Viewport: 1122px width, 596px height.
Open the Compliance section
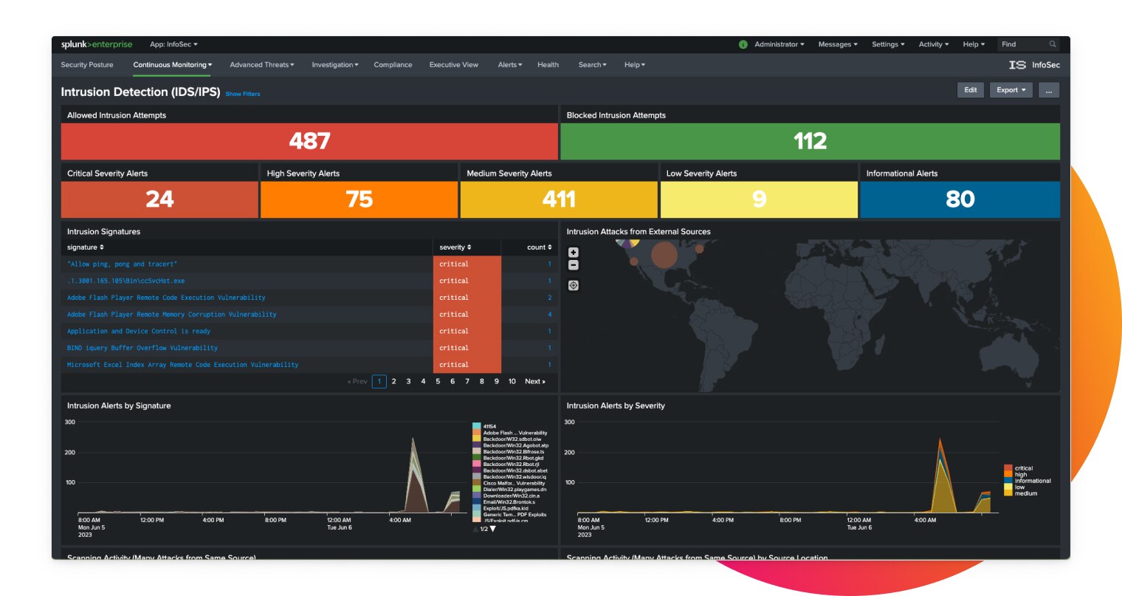(x=393, y=65)
